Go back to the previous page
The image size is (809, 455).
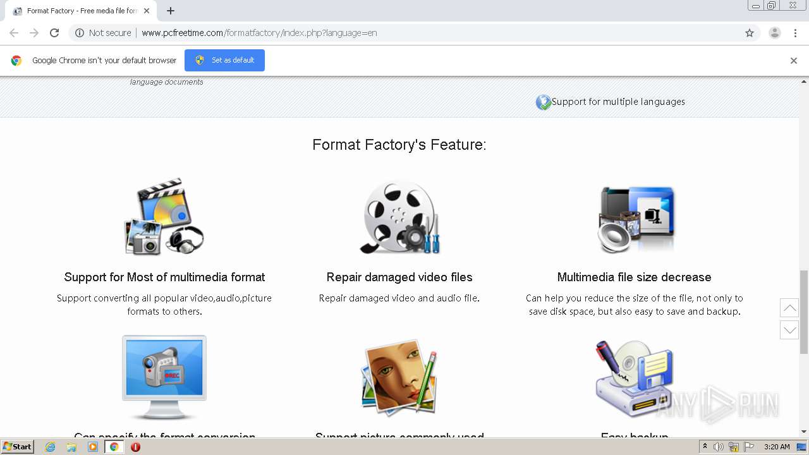click(14, 33)
